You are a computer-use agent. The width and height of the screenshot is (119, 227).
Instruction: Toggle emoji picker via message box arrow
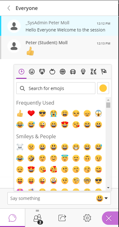(106, 198)
